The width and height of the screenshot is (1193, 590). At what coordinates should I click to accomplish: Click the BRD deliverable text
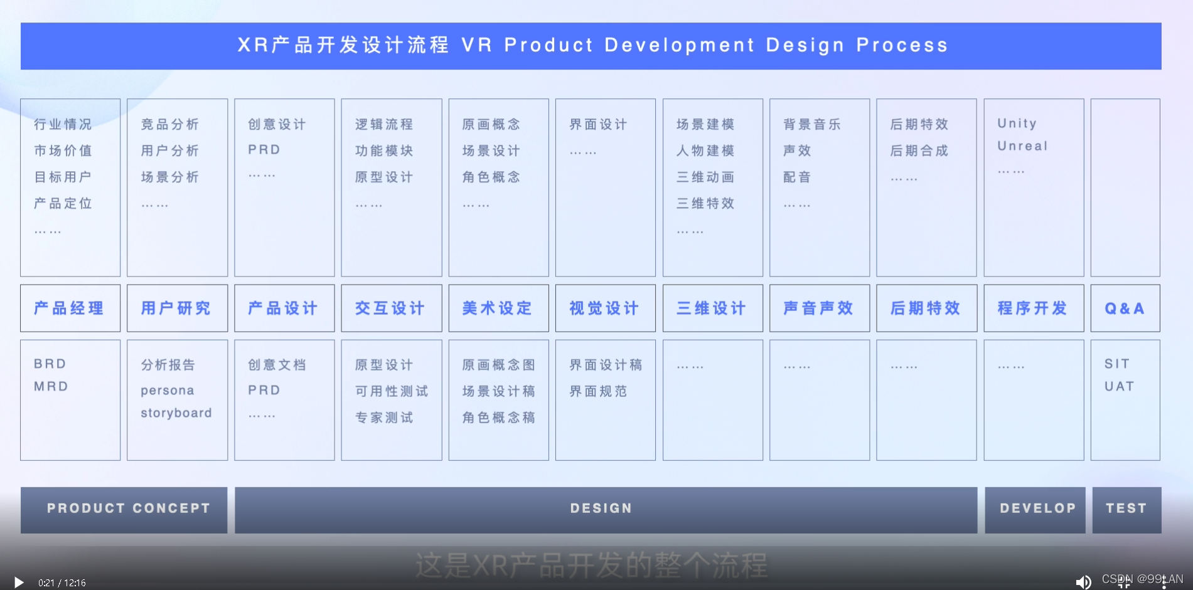(x=50, y=364)
